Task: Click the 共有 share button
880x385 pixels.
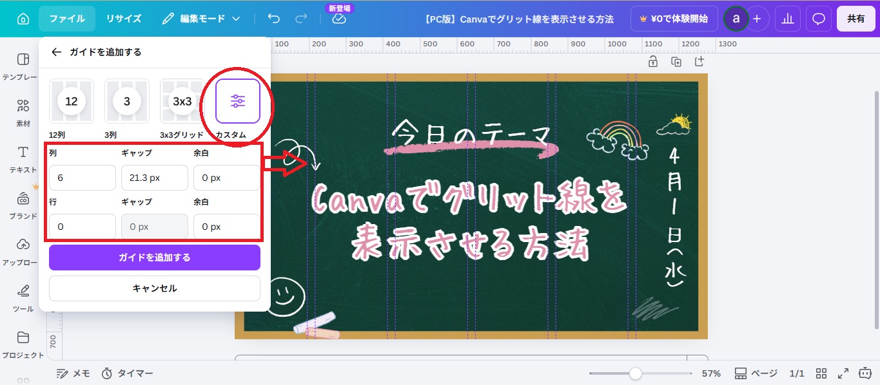Action: tap(856, 19)
